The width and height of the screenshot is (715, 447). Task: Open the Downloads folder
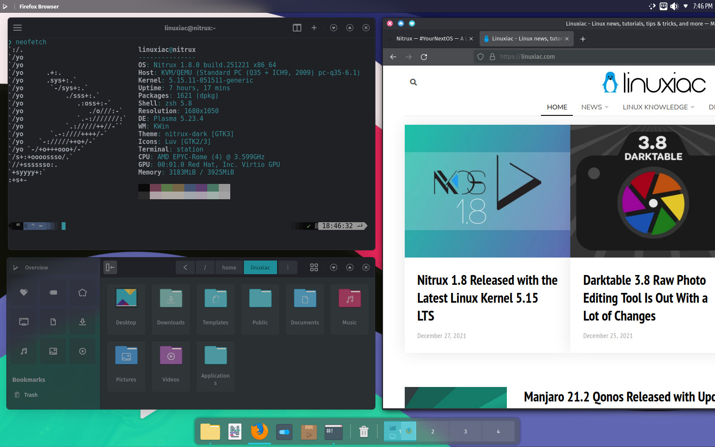(x=171, y=309)
